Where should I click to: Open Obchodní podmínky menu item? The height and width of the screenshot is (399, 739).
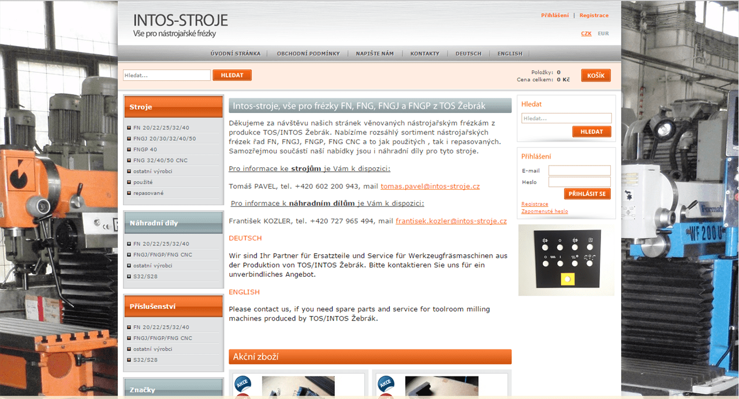pyautogui.click(x=308, y=54)
